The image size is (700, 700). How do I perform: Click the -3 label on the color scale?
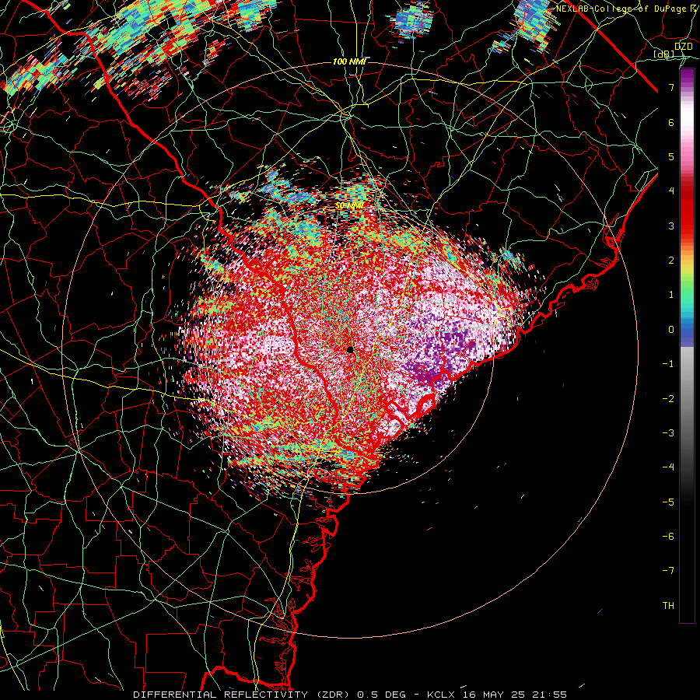(x=668, y=433)
